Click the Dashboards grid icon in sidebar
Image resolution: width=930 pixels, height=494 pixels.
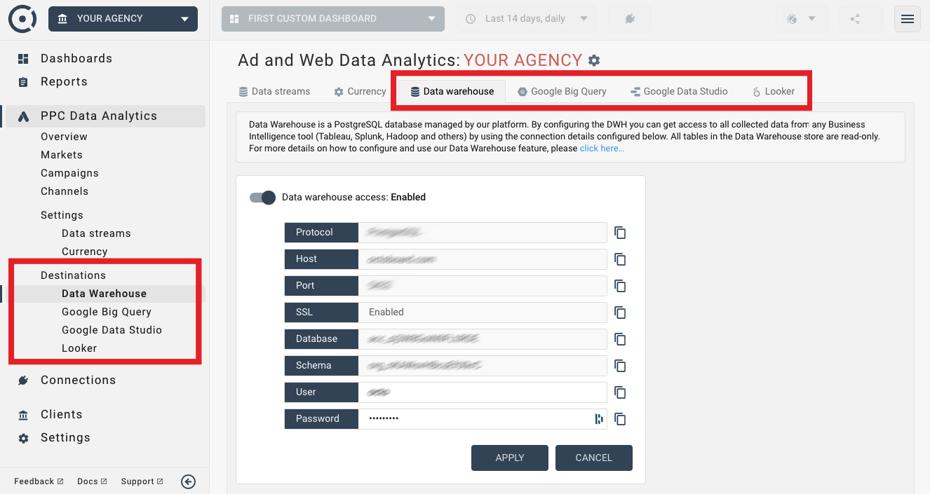coord(23,59)
